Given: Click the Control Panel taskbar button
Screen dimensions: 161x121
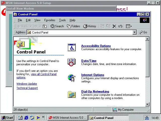Looking at the screenshot, I should (x=108, y=118).
